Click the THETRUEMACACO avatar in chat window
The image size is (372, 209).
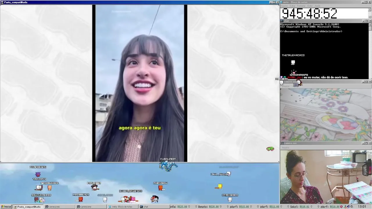293,62
